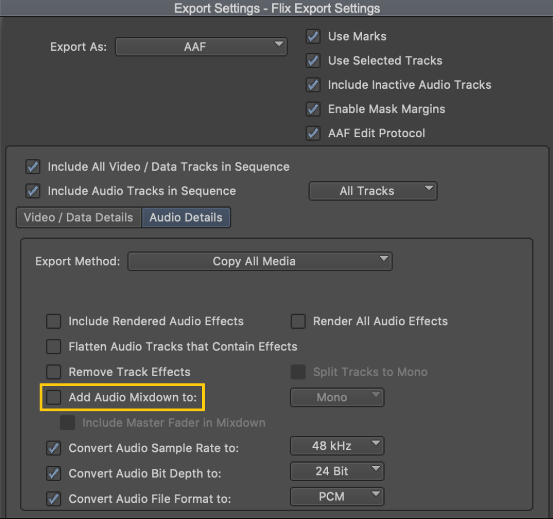Toggle the AAF Edit Protocol checkbox

(313, 133)
